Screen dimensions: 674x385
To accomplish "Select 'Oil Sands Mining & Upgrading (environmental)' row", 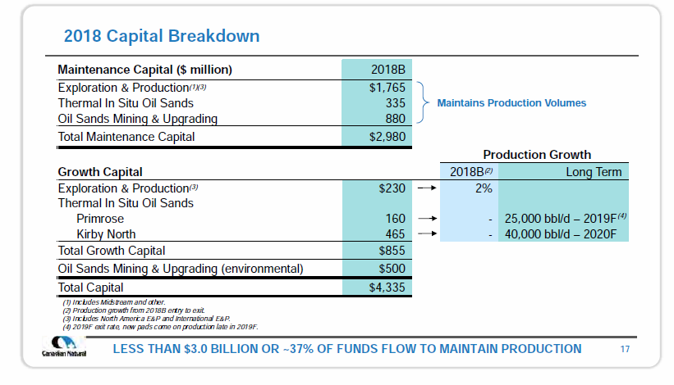I will pyautogui.click(x=181, y=269).
